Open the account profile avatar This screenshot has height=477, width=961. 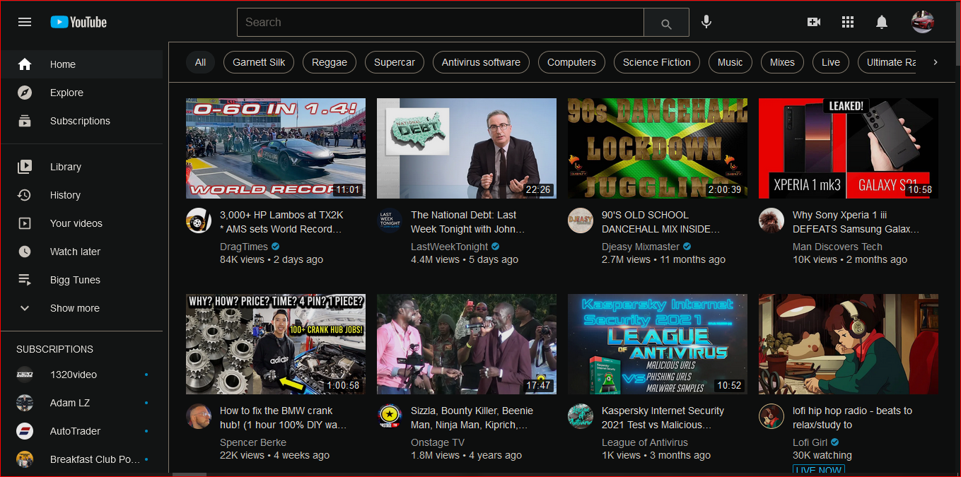(x=923, y=22)
